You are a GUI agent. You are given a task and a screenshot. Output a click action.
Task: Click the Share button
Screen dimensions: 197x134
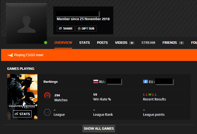(66, 28)
